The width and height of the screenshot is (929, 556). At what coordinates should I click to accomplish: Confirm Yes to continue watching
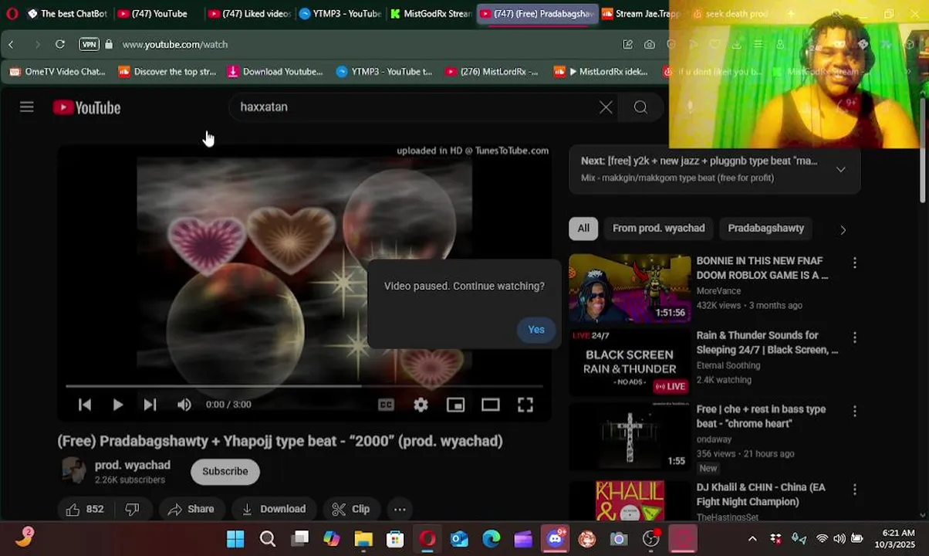pyautogui.click(x=536, y=330)
